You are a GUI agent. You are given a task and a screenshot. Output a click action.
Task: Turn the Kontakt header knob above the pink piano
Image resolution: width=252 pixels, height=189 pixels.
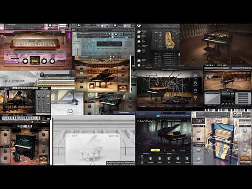coord(50,26)
